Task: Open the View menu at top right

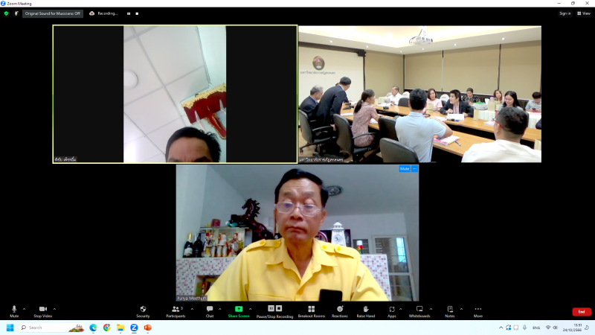Action: point(584,13)
